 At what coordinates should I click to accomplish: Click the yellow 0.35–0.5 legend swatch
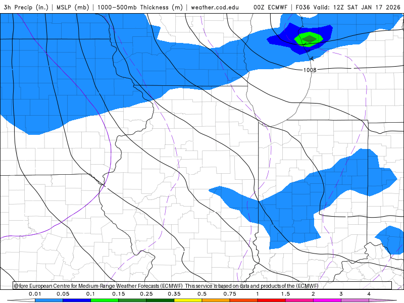(188, 300)
